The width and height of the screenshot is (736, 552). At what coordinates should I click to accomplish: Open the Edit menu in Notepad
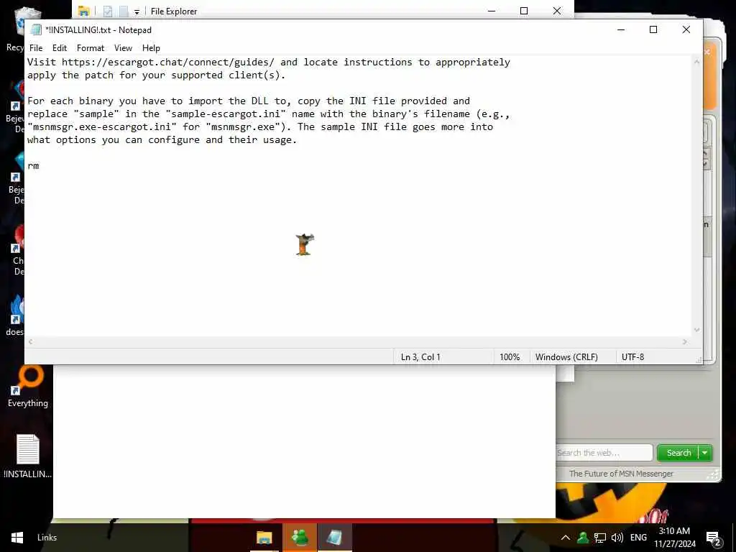click(60, 48)
